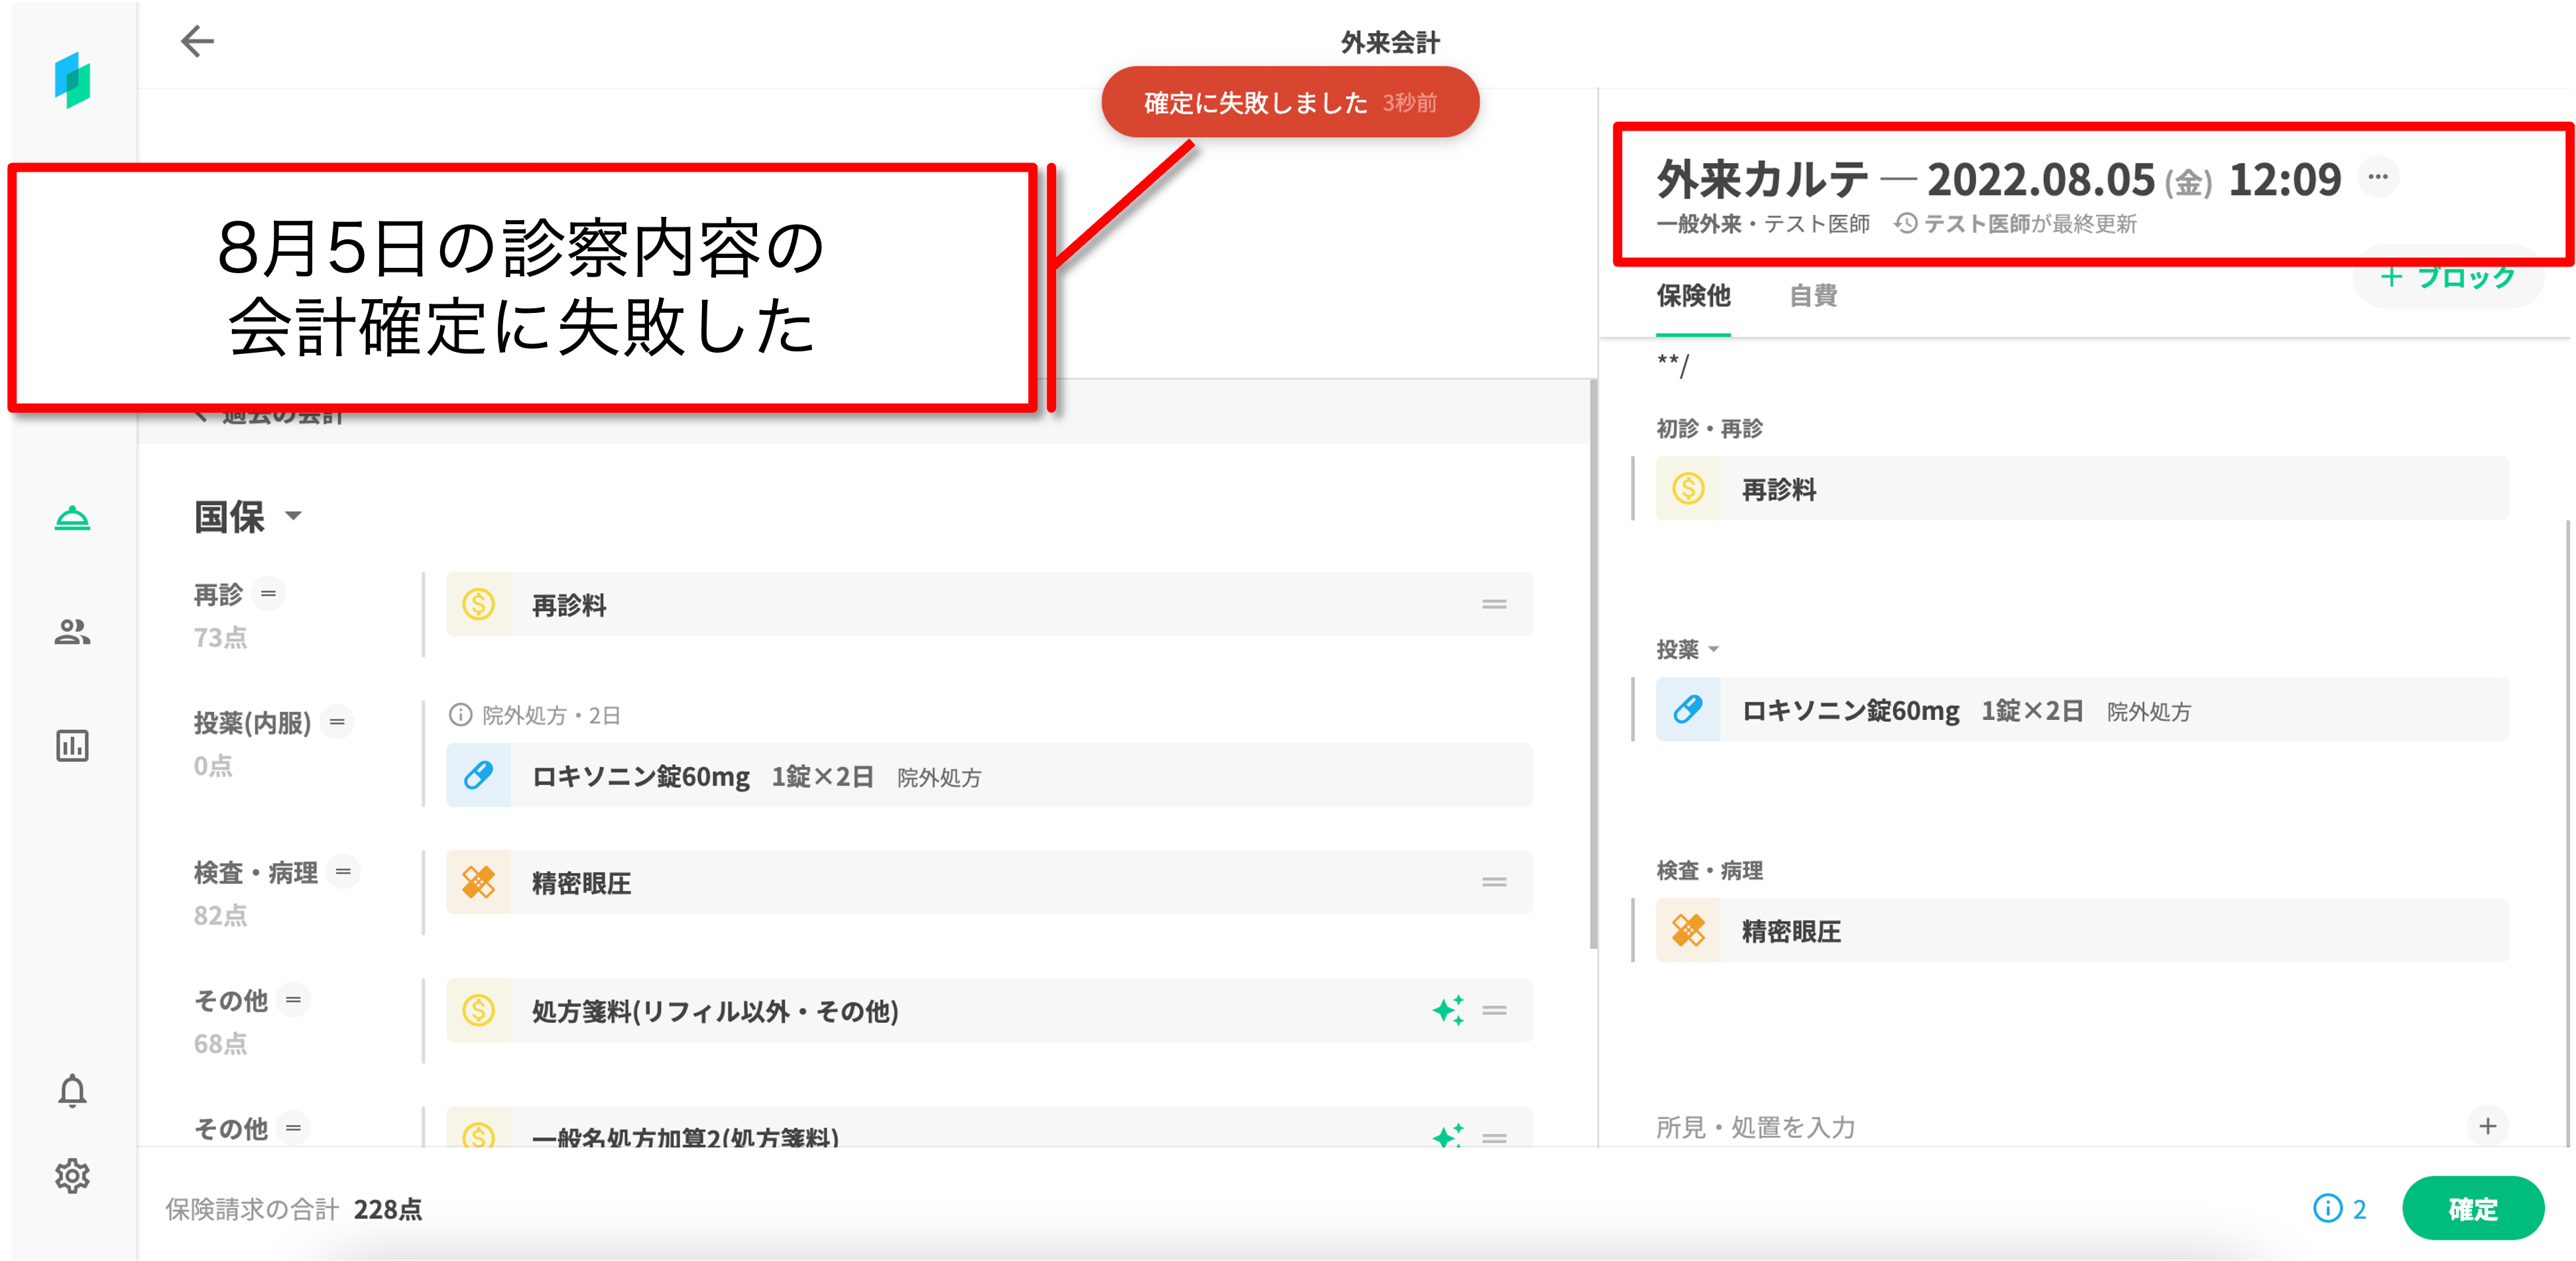
Task: Click the back arrow icon
Action: 197,41
